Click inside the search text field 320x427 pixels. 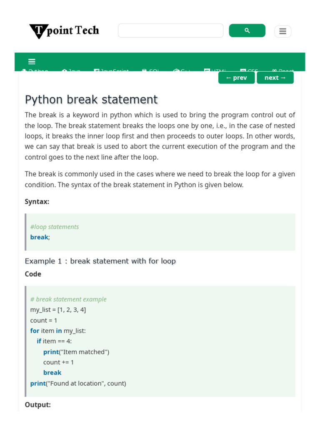170,30
